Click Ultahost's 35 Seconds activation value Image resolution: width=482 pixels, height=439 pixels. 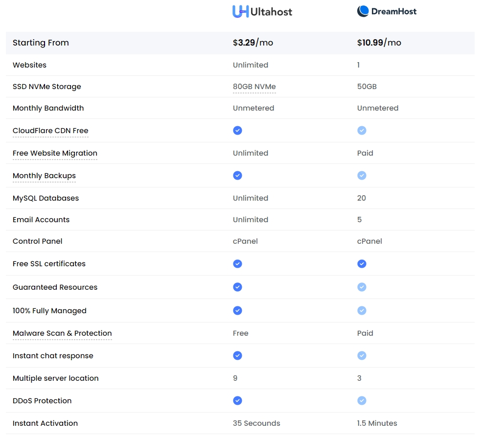(256, 423)
